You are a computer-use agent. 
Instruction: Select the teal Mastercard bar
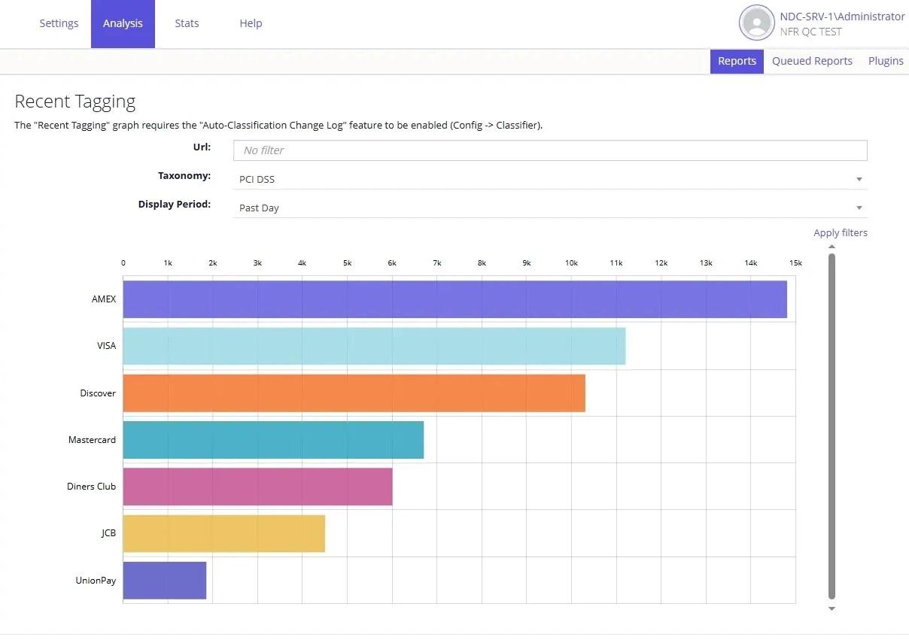click(273, 439)
